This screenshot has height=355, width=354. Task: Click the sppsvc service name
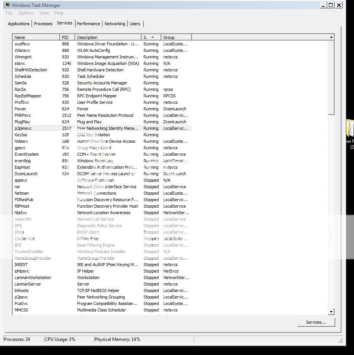21,180
